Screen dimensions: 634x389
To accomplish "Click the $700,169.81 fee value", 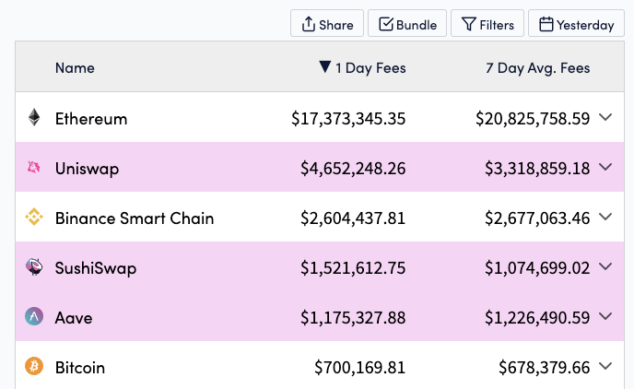I will [x=360, y=367].
